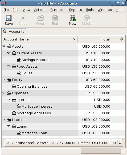Click the Delete account toolbar icon
This screenshot has height=155, width=127.
coord(87,18)
